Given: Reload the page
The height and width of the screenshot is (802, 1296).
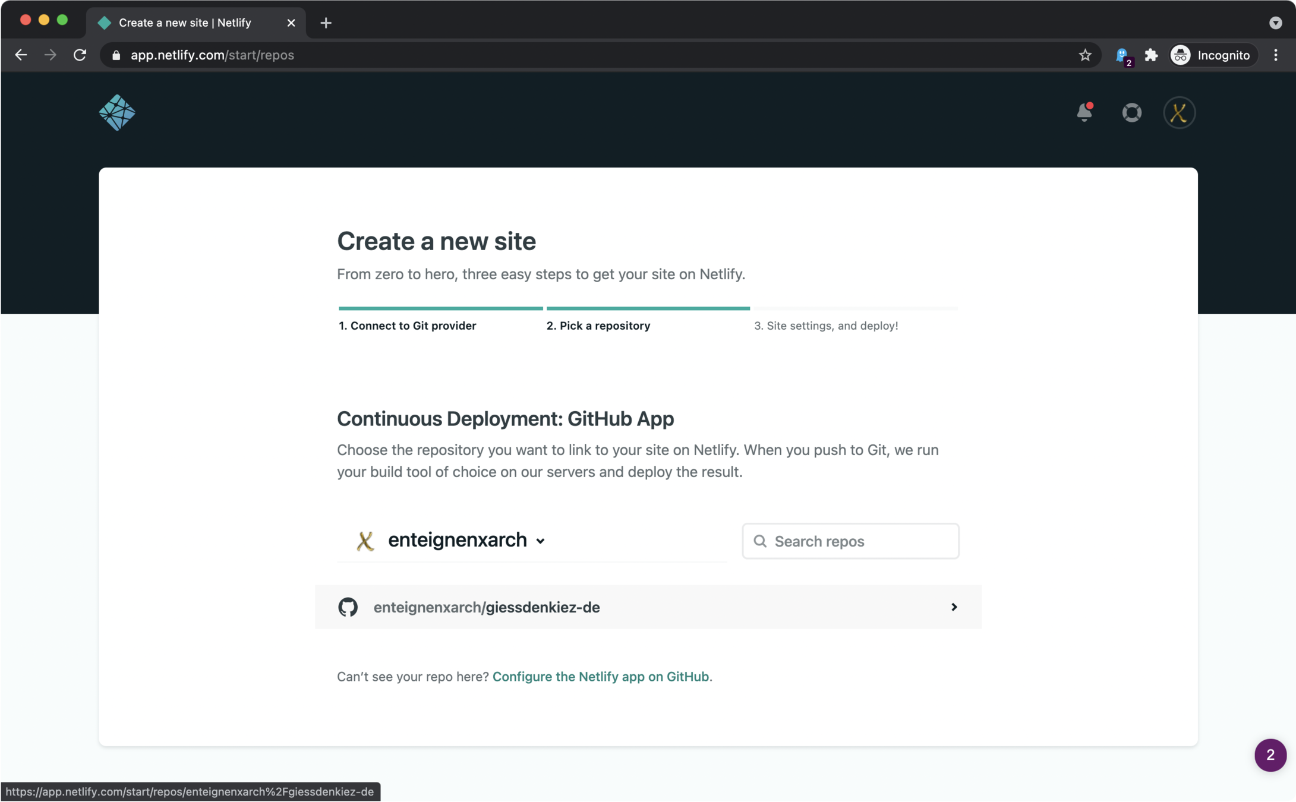Looking at the screenshot, I should coord(80,55).
